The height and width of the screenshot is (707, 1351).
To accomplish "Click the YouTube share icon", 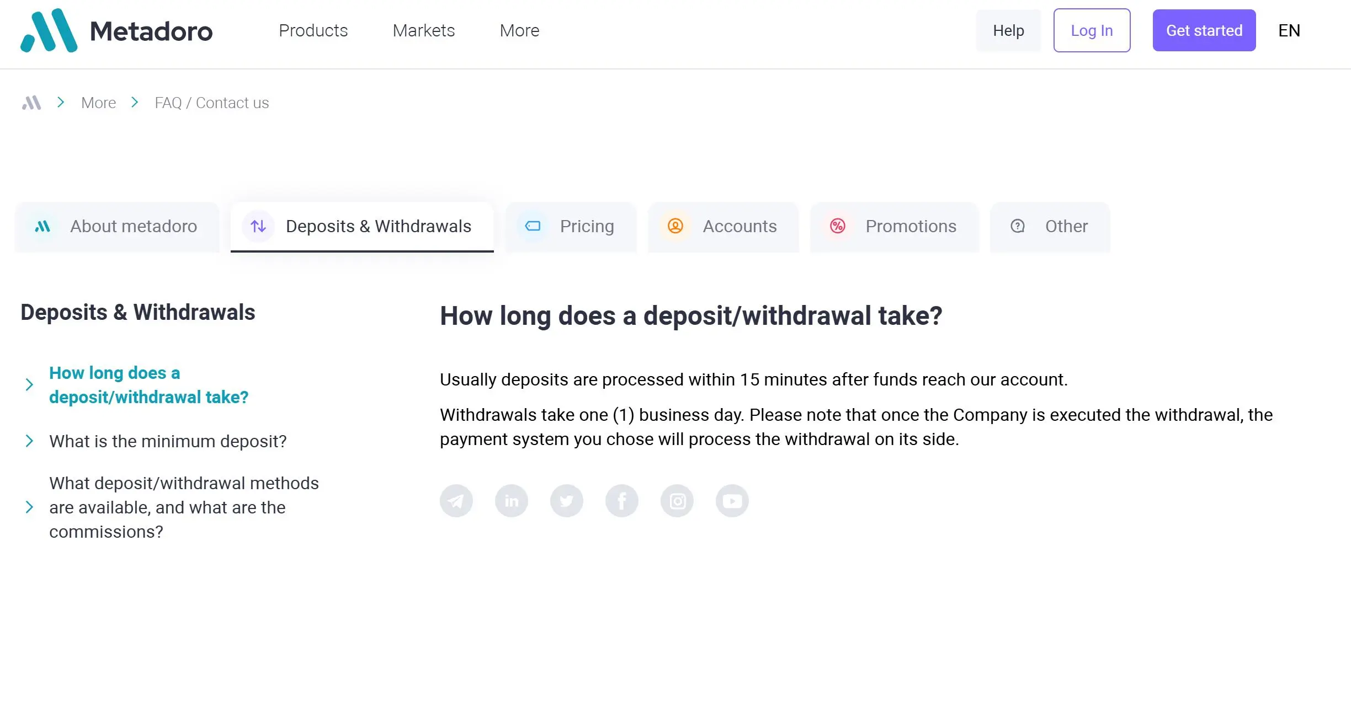I will tap(732, 501).
